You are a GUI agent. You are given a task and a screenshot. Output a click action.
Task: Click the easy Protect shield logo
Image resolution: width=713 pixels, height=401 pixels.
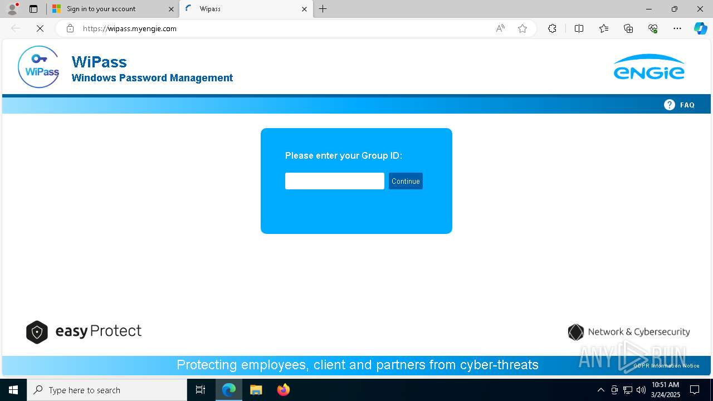(x=37, y=332)
